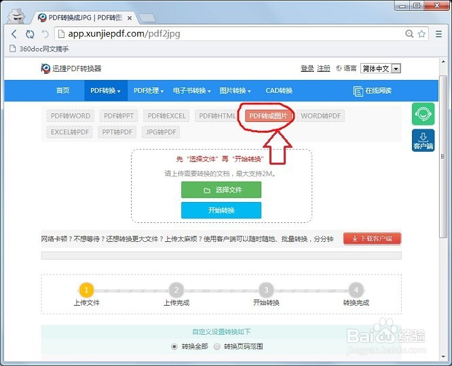
Task: Reload the page with refresh icon
Action: coord(30,34)
